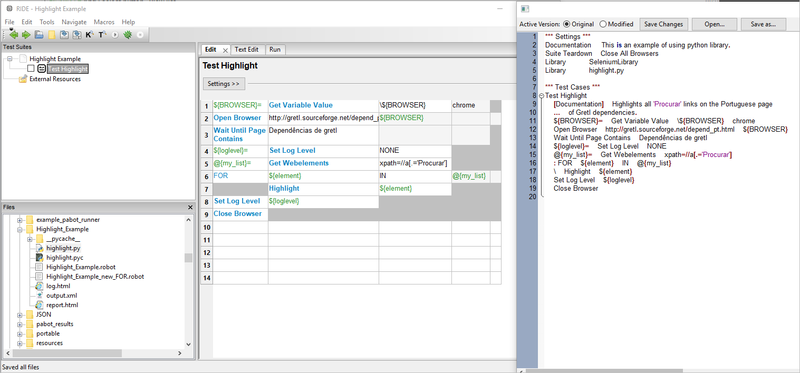Open keyword search with the K magnifier icon
Image resolution: width=800 pixels, height=373 pixels.
pyautogui.click(x=90, y=35)
